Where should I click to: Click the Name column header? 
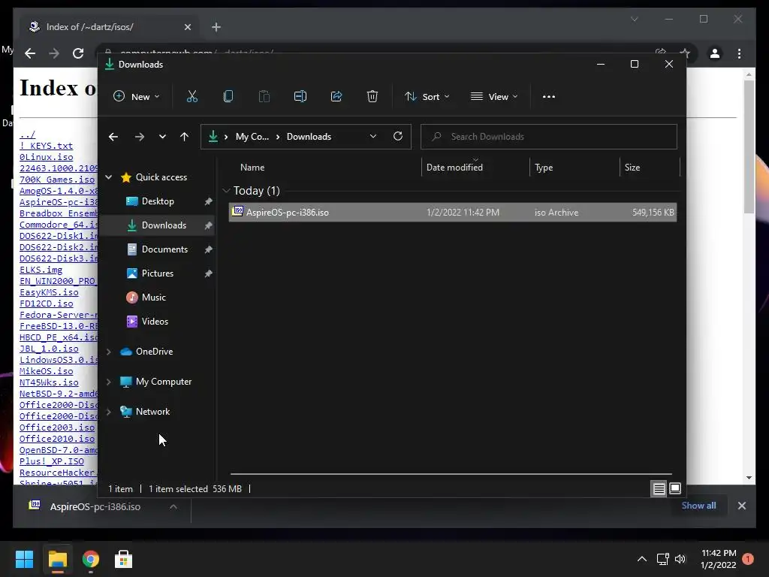click(x=252, y=168)
